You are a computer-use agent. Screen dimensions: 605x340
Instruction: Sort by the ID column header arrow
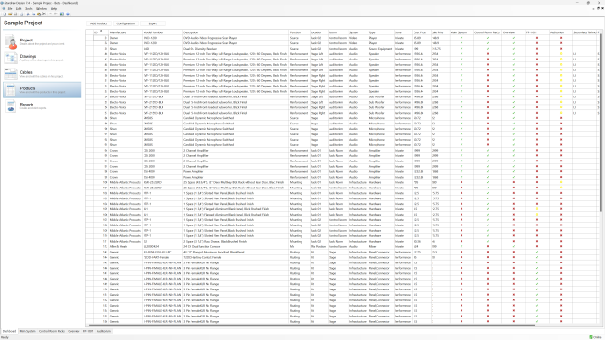point(101,31)
